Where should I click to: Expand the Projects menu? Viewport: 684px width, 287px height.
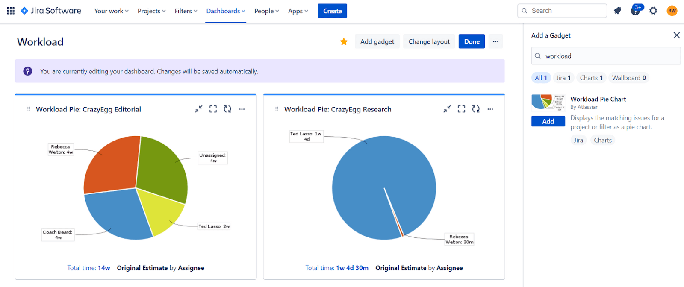click(x=151, y=11)
